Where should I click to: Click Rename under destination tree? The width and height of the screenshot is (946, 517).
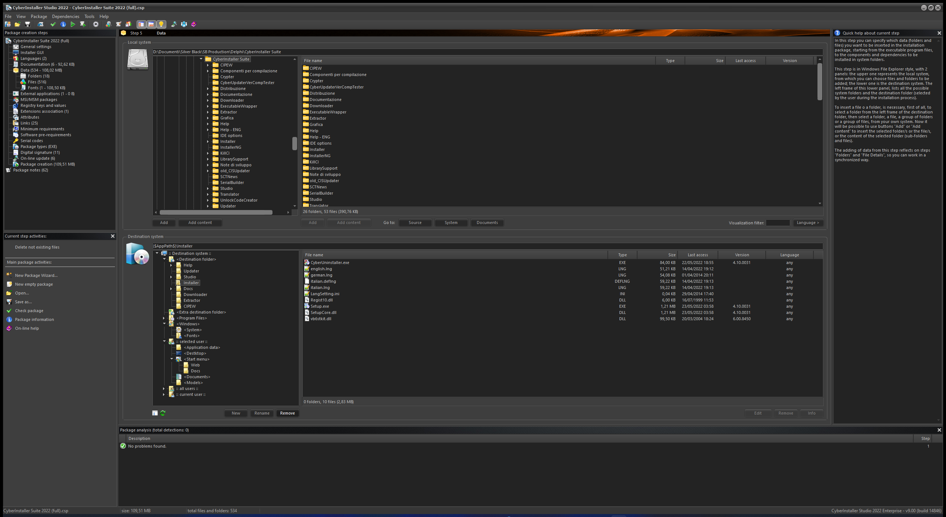coord(262,413)
